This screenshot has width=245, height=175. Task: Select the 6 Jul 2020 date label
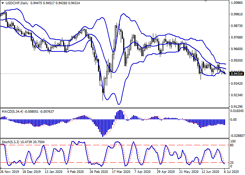(x=232, y=172)
